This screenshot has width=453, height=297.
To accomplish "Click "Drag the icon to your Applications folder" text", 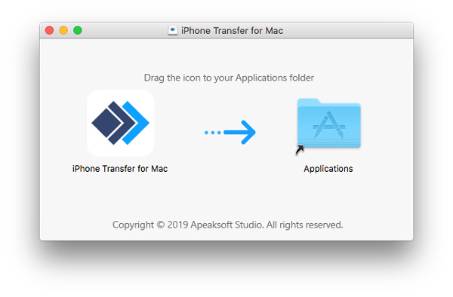I will tap(229, 78).
